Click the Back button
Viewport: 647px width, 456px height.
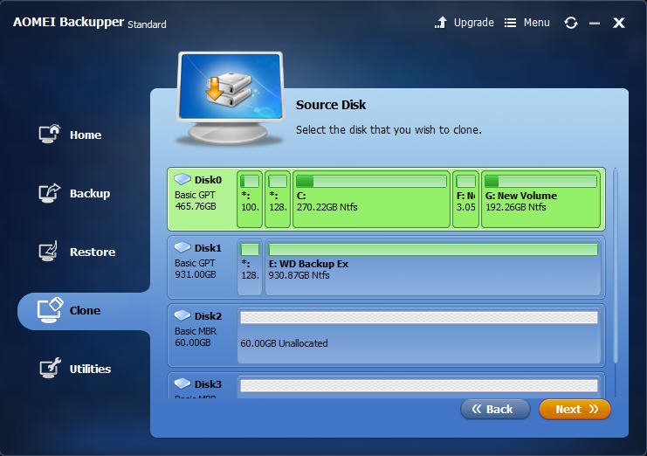(x=495, y=410)
